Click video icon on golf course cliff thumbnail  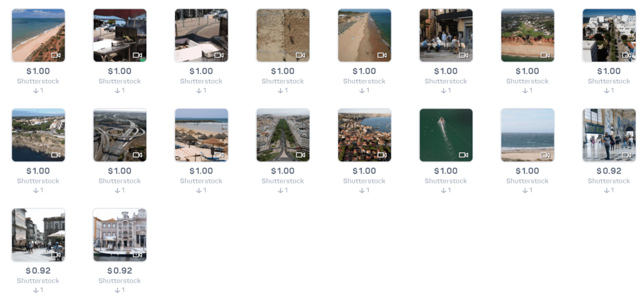[545, 55]
